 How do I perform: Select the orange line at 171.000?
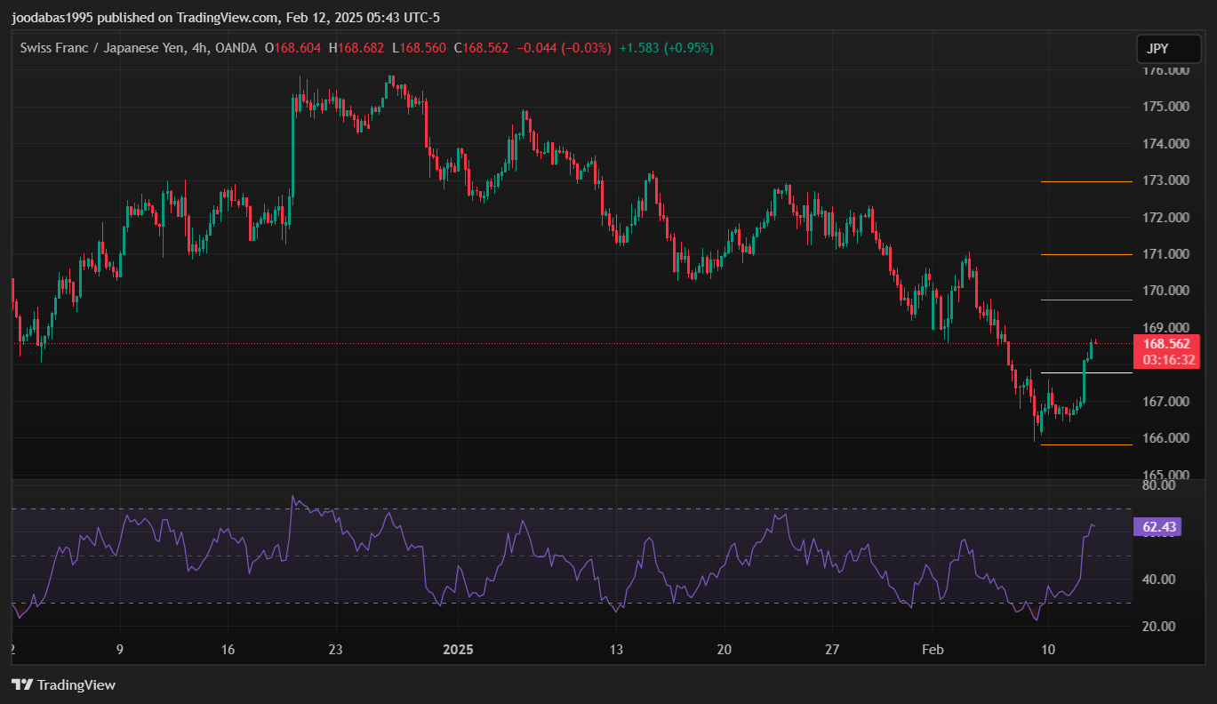coord(1085,254)
